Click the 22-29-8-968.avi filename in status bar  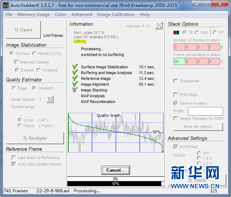tap(53, 191)
